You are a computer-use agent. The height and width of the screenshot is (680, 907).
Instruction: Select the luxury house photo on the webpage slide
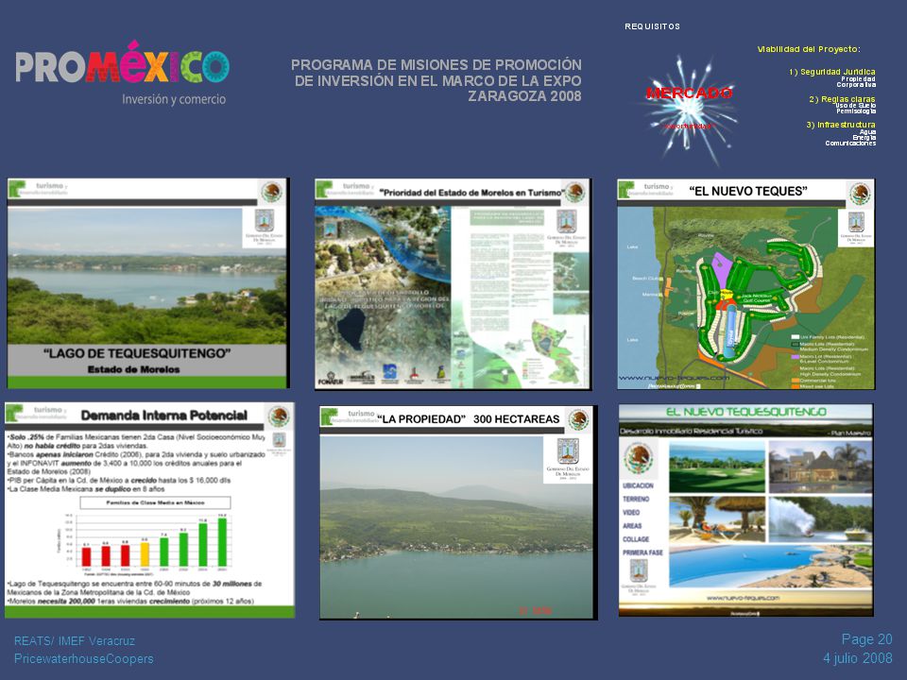tap(820, 467)
